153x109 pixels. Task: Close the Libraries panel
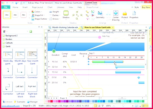(x=42, y=27)
